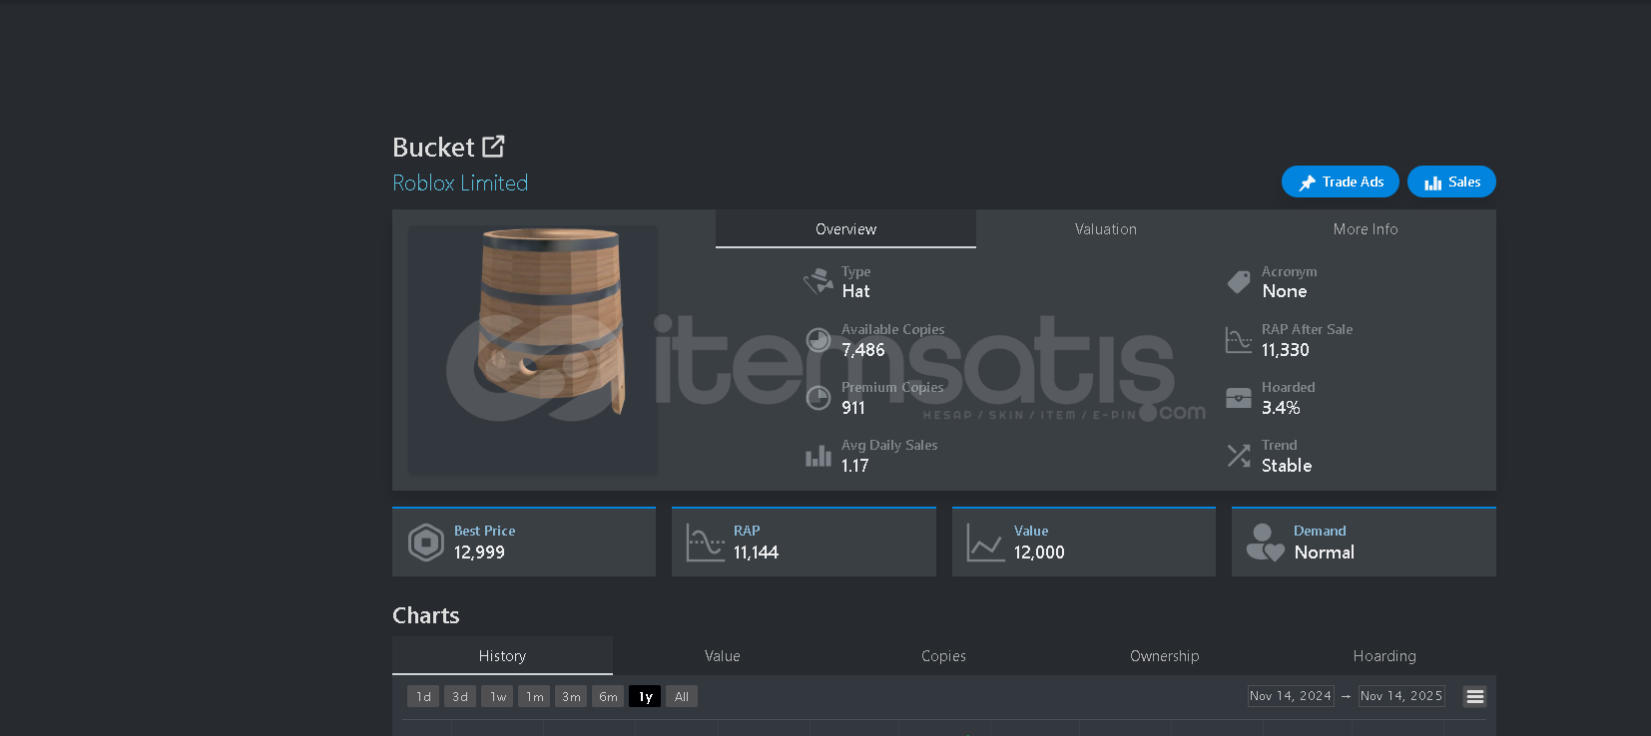Click the Premium Copies pie icon
Viewport: 1651px width, 736px height.
pyautogui.click(x=819, y=398)
